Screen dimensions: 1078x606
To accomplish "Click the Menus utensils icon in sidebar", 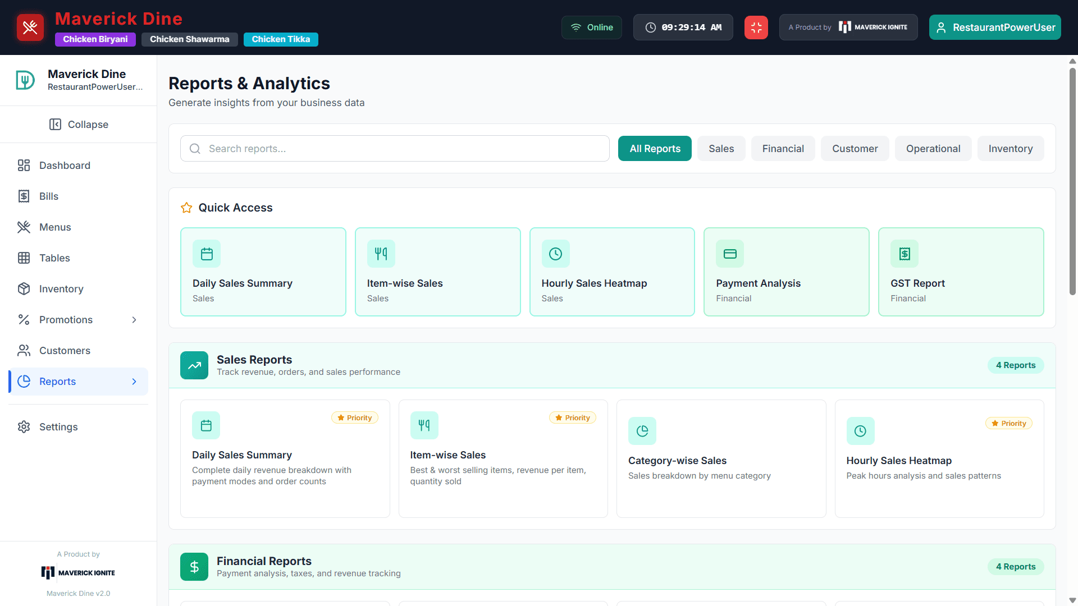I will pos(24,227).
